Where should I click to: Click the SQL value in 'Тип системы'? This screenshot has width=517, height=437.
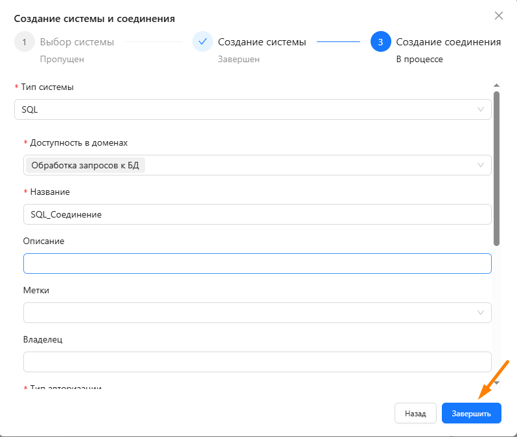[30, 109]
